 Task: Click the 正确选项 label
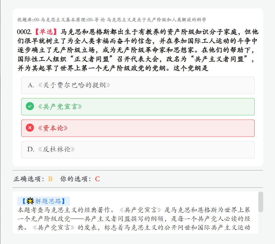point(29,179)
